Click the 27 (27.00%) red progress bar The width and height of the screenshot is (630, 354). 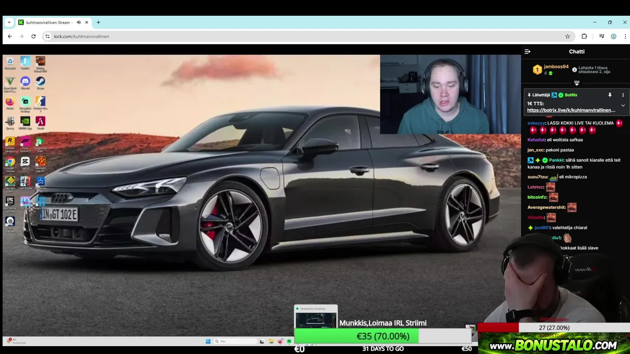point(554,328)
